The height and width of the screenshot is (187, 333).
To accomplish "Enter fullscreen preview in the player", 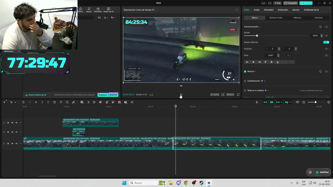I will 238,95.
